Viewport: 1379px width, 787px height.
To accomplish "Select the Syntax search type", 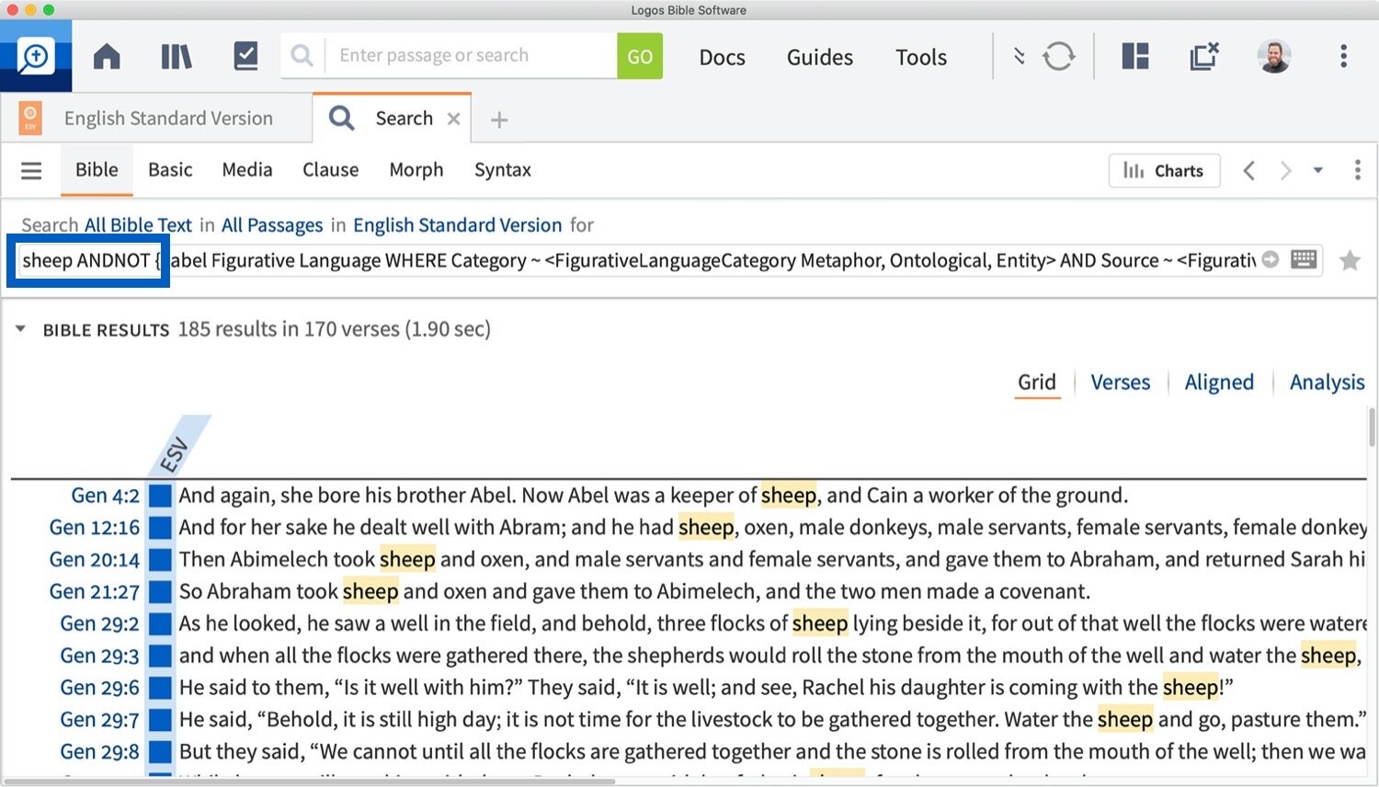I will coord(503,170).
